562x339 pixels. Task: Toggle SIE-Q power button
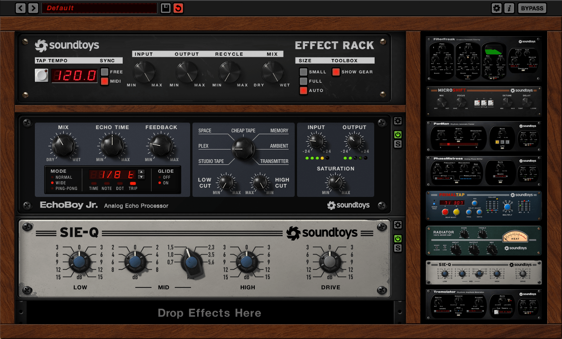coord(397,239)
